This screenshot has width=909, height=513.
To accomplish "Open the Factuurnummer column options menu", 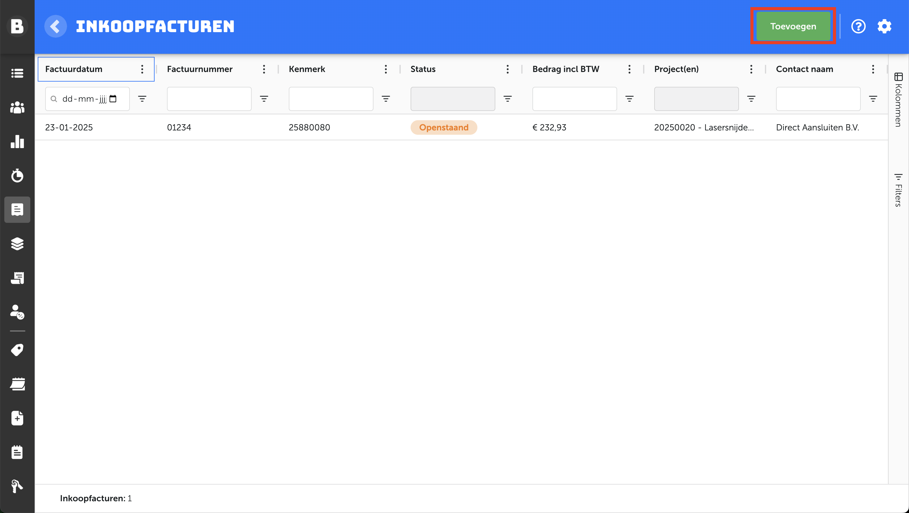I will (264, 69).
